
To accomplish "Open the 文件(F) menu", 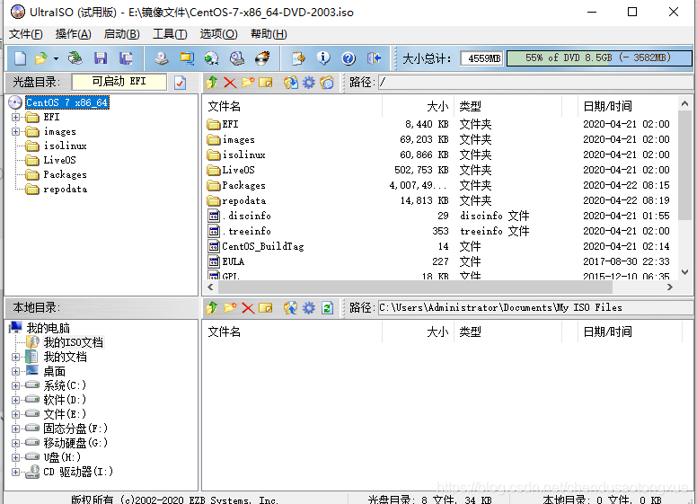I will 26,34.
